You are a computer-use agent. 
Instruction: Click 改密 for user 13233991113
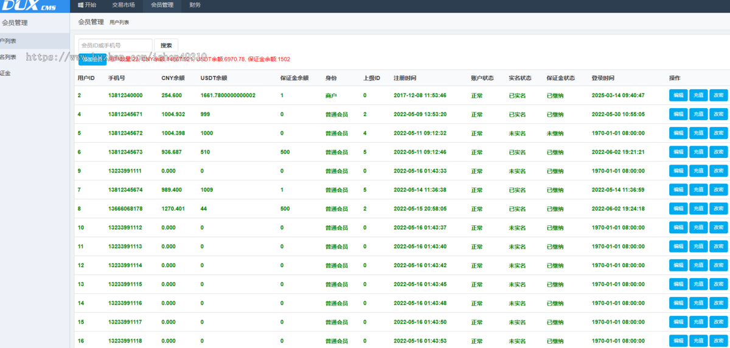(718, 247)
